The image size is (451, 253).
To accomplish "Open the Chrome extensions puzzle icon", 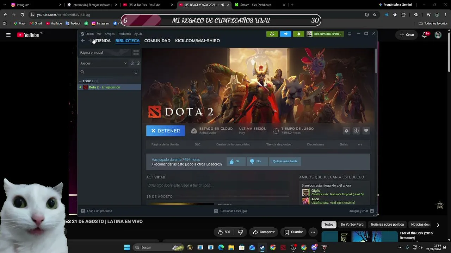I will 403,15.
